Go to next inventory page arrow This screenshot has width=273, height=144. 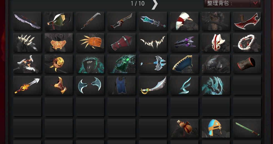(155, 4)
